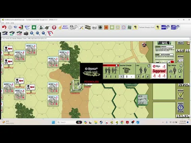Select the red-banded squad counter in popup

111,71
